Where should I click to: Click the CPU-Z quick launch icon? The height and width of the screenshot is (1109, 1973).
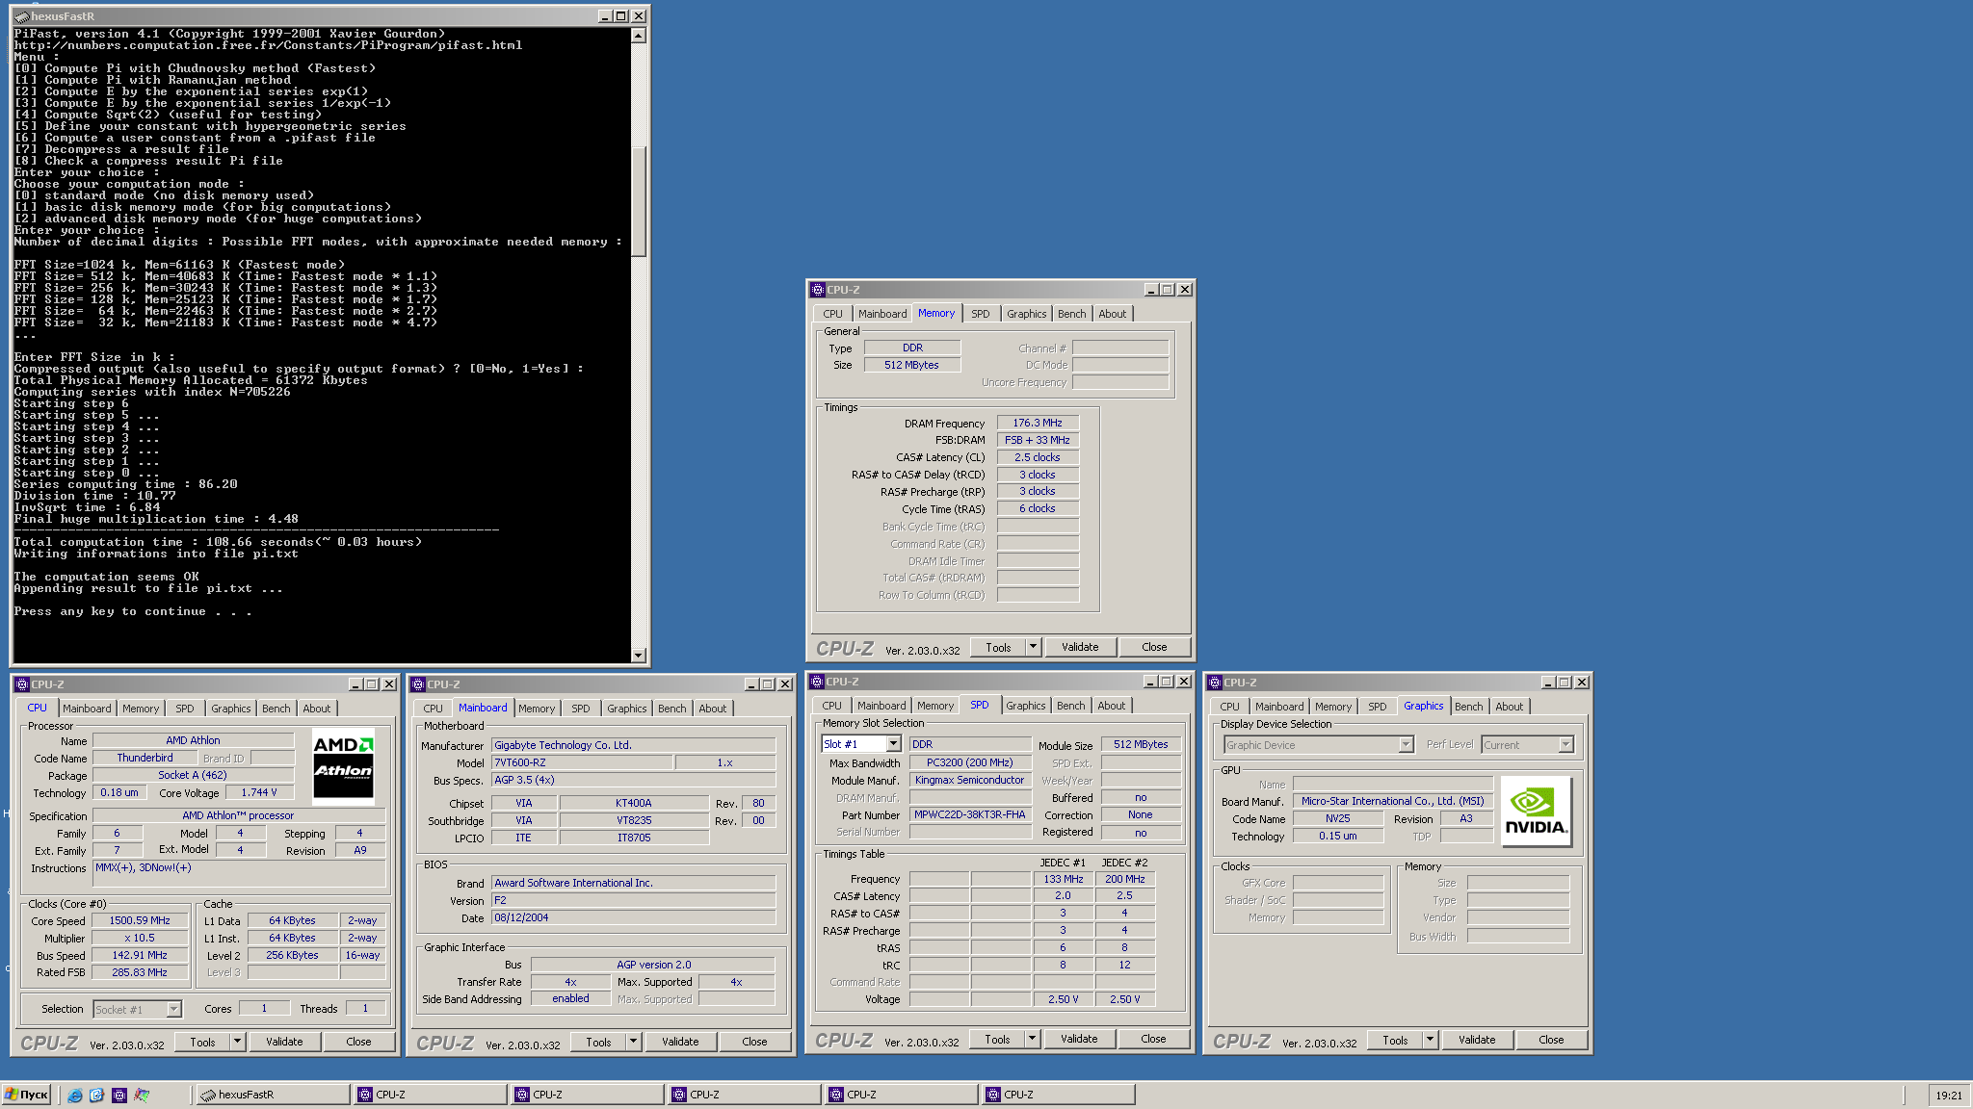[x=119, y=1095]
